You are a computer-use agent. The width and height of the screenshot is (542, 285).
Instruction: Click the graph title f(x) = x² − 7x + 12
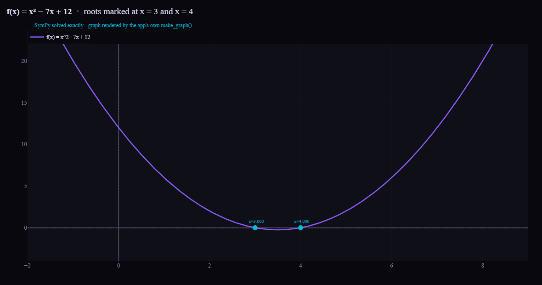click(40, 11)
